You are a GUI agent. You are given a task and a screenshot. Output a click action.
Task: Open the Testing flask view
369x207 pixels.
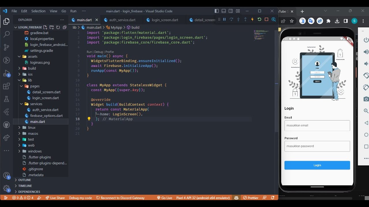pyautogui.click(x=6, y=99)
